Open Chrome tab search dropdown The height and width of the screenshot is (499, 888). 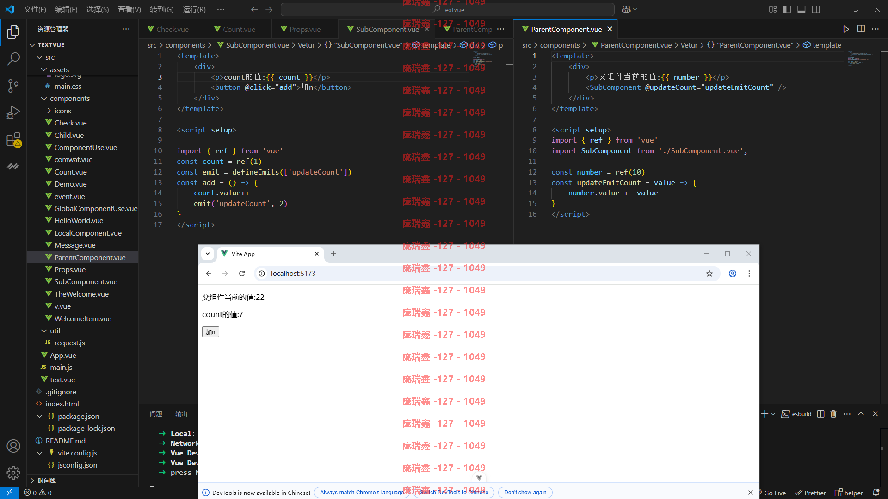click(208, 254)
